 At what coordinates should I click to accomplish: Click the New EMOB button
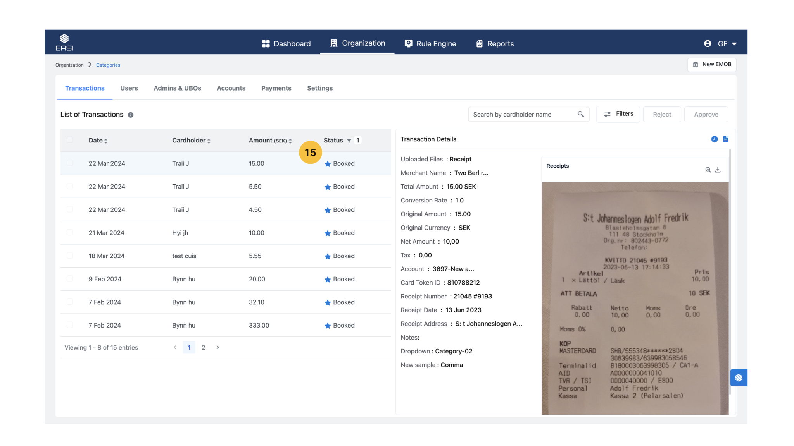pos(712,65)
